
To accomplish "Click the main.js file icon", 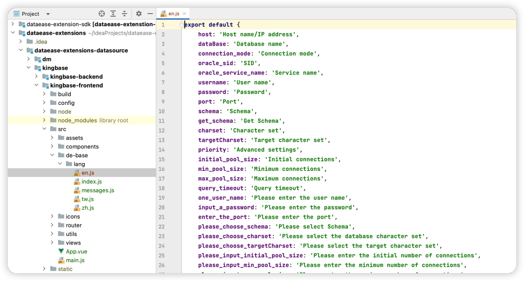I will pyautogui.click(x=61, y=260).
